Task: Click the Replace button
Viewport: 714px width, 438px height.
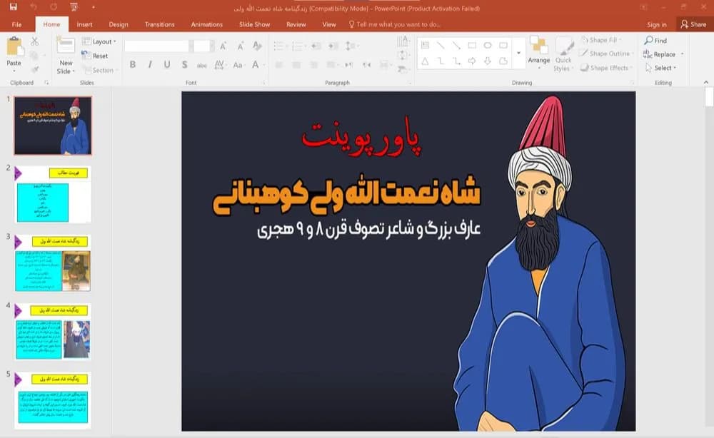Action: (659, 54)
